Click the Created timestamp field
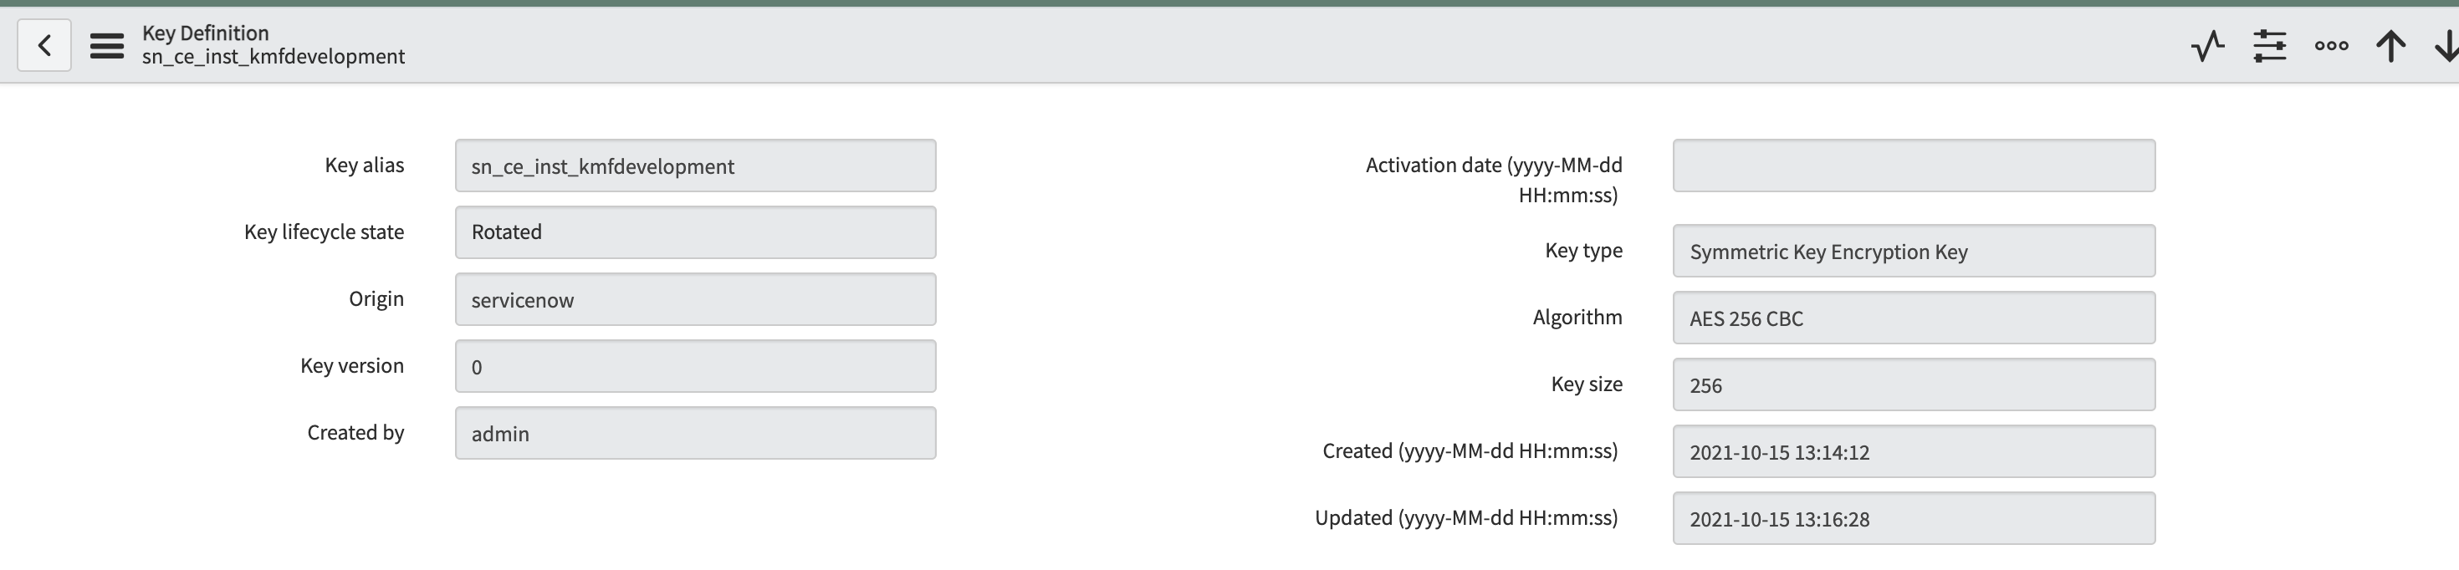The height and width of the screenshot is (570, 2459). [x=1914, y=450]
